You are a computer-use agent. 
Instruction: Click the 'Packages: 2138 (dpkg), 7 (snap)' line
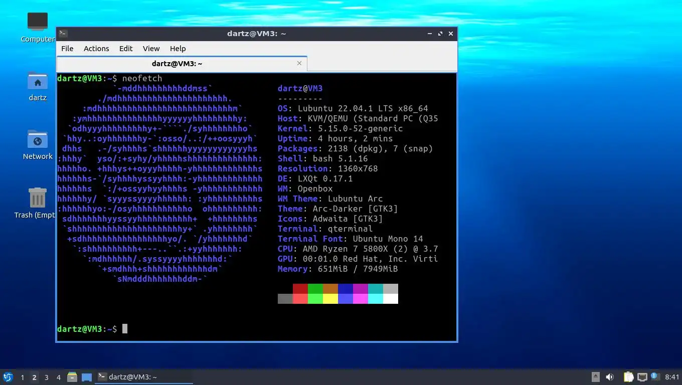point(356,148)
